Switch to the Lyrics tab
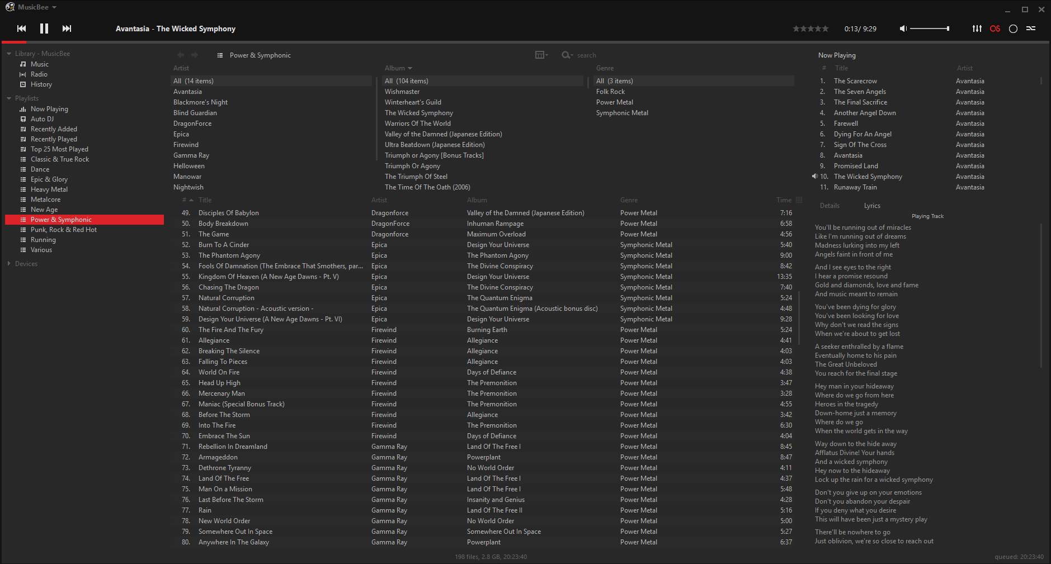 point(872,206)
